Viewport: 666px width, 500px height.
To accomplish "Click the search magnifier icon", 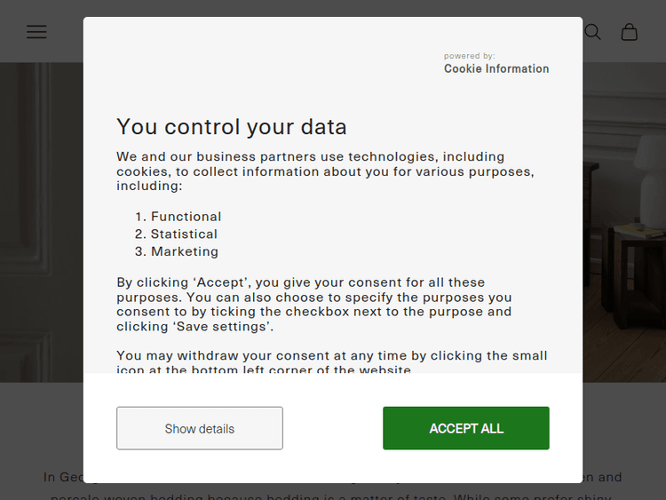I will [592, 32].
